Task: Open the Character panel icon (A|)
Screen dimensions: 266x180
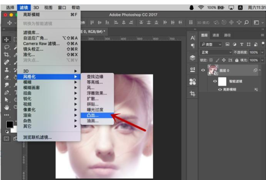Action: coord(193,38)
